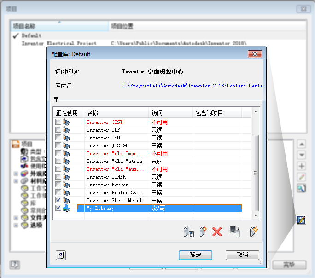Image resolution: width=315 pixels, height=278 pixels.
Task: Click the library properties icon below the list
Action: pyautogui.click(x=188, y=232)
